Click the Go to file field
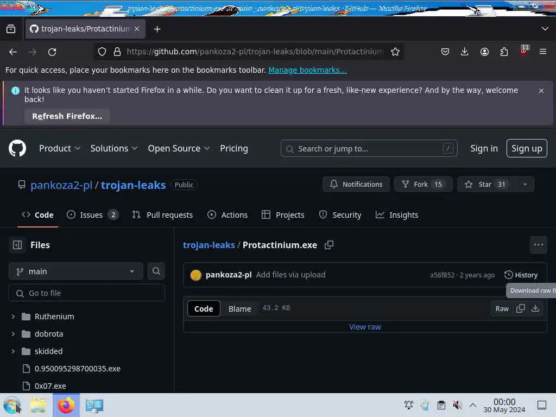 coord(87,293)
